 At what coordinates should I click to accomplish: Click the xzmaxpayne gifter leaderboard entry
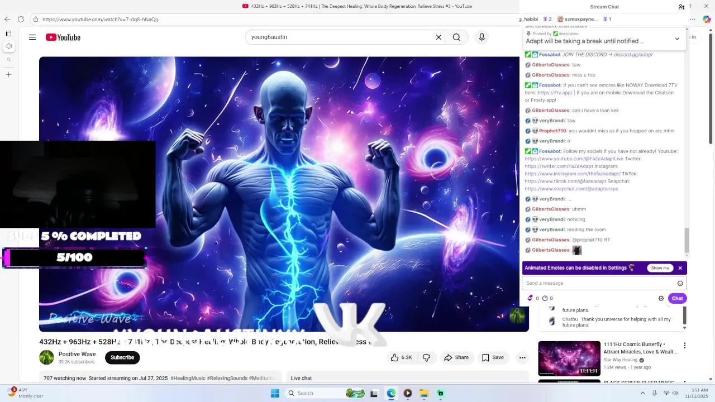pyautogui.click(x=584, y=19)
